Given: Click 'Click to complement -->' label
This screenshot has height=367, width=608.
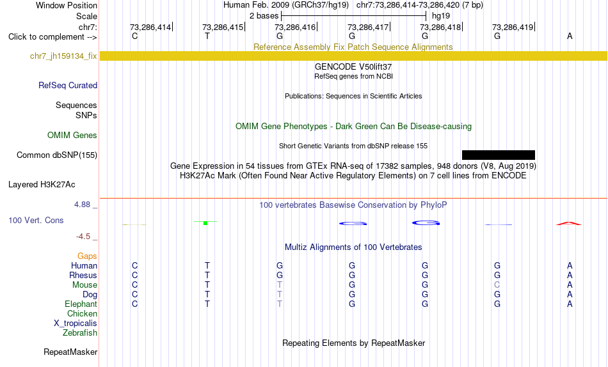Looking at the screenshot, I should [52, 37].
